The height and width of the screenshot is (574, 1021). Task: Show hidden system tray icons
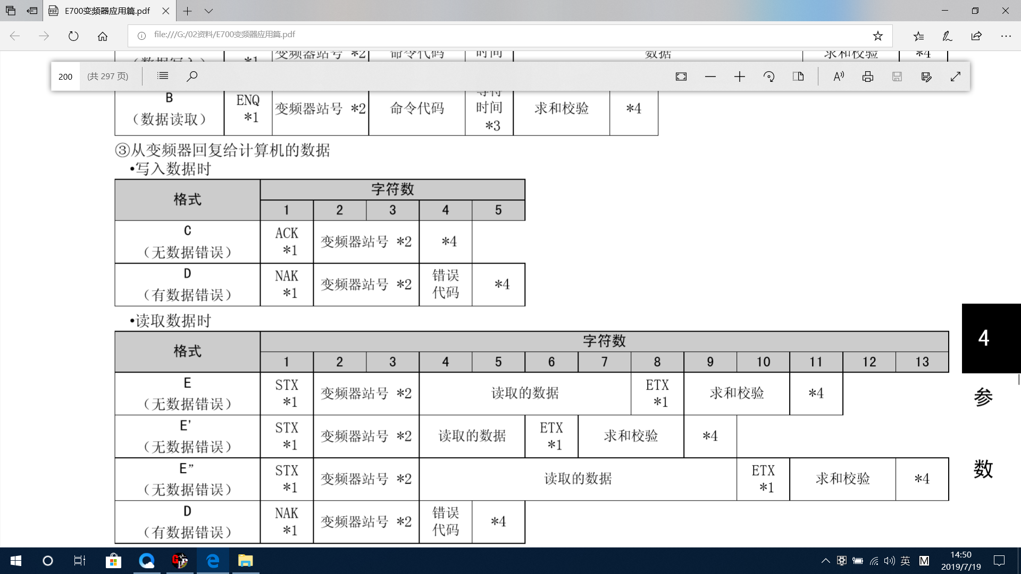click(x=825, y=561)
